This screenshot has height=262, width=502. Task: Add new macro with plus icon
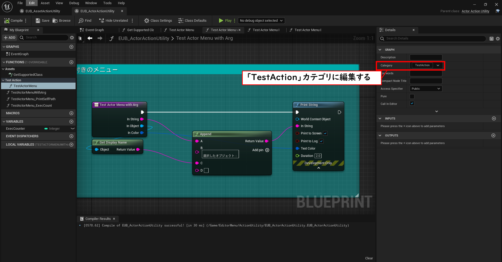click(x=71, y=113)
